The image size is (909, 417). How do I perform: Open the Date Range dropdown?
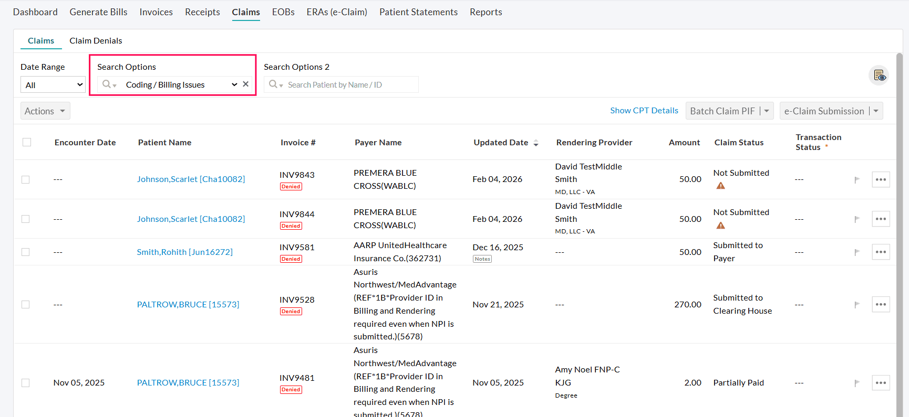click(53, 84)
